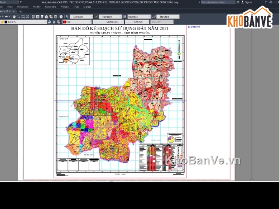Viewport: 279px width, 209px height.
Task: Open the Dimension Style manager icon
Action: point(96,17)
